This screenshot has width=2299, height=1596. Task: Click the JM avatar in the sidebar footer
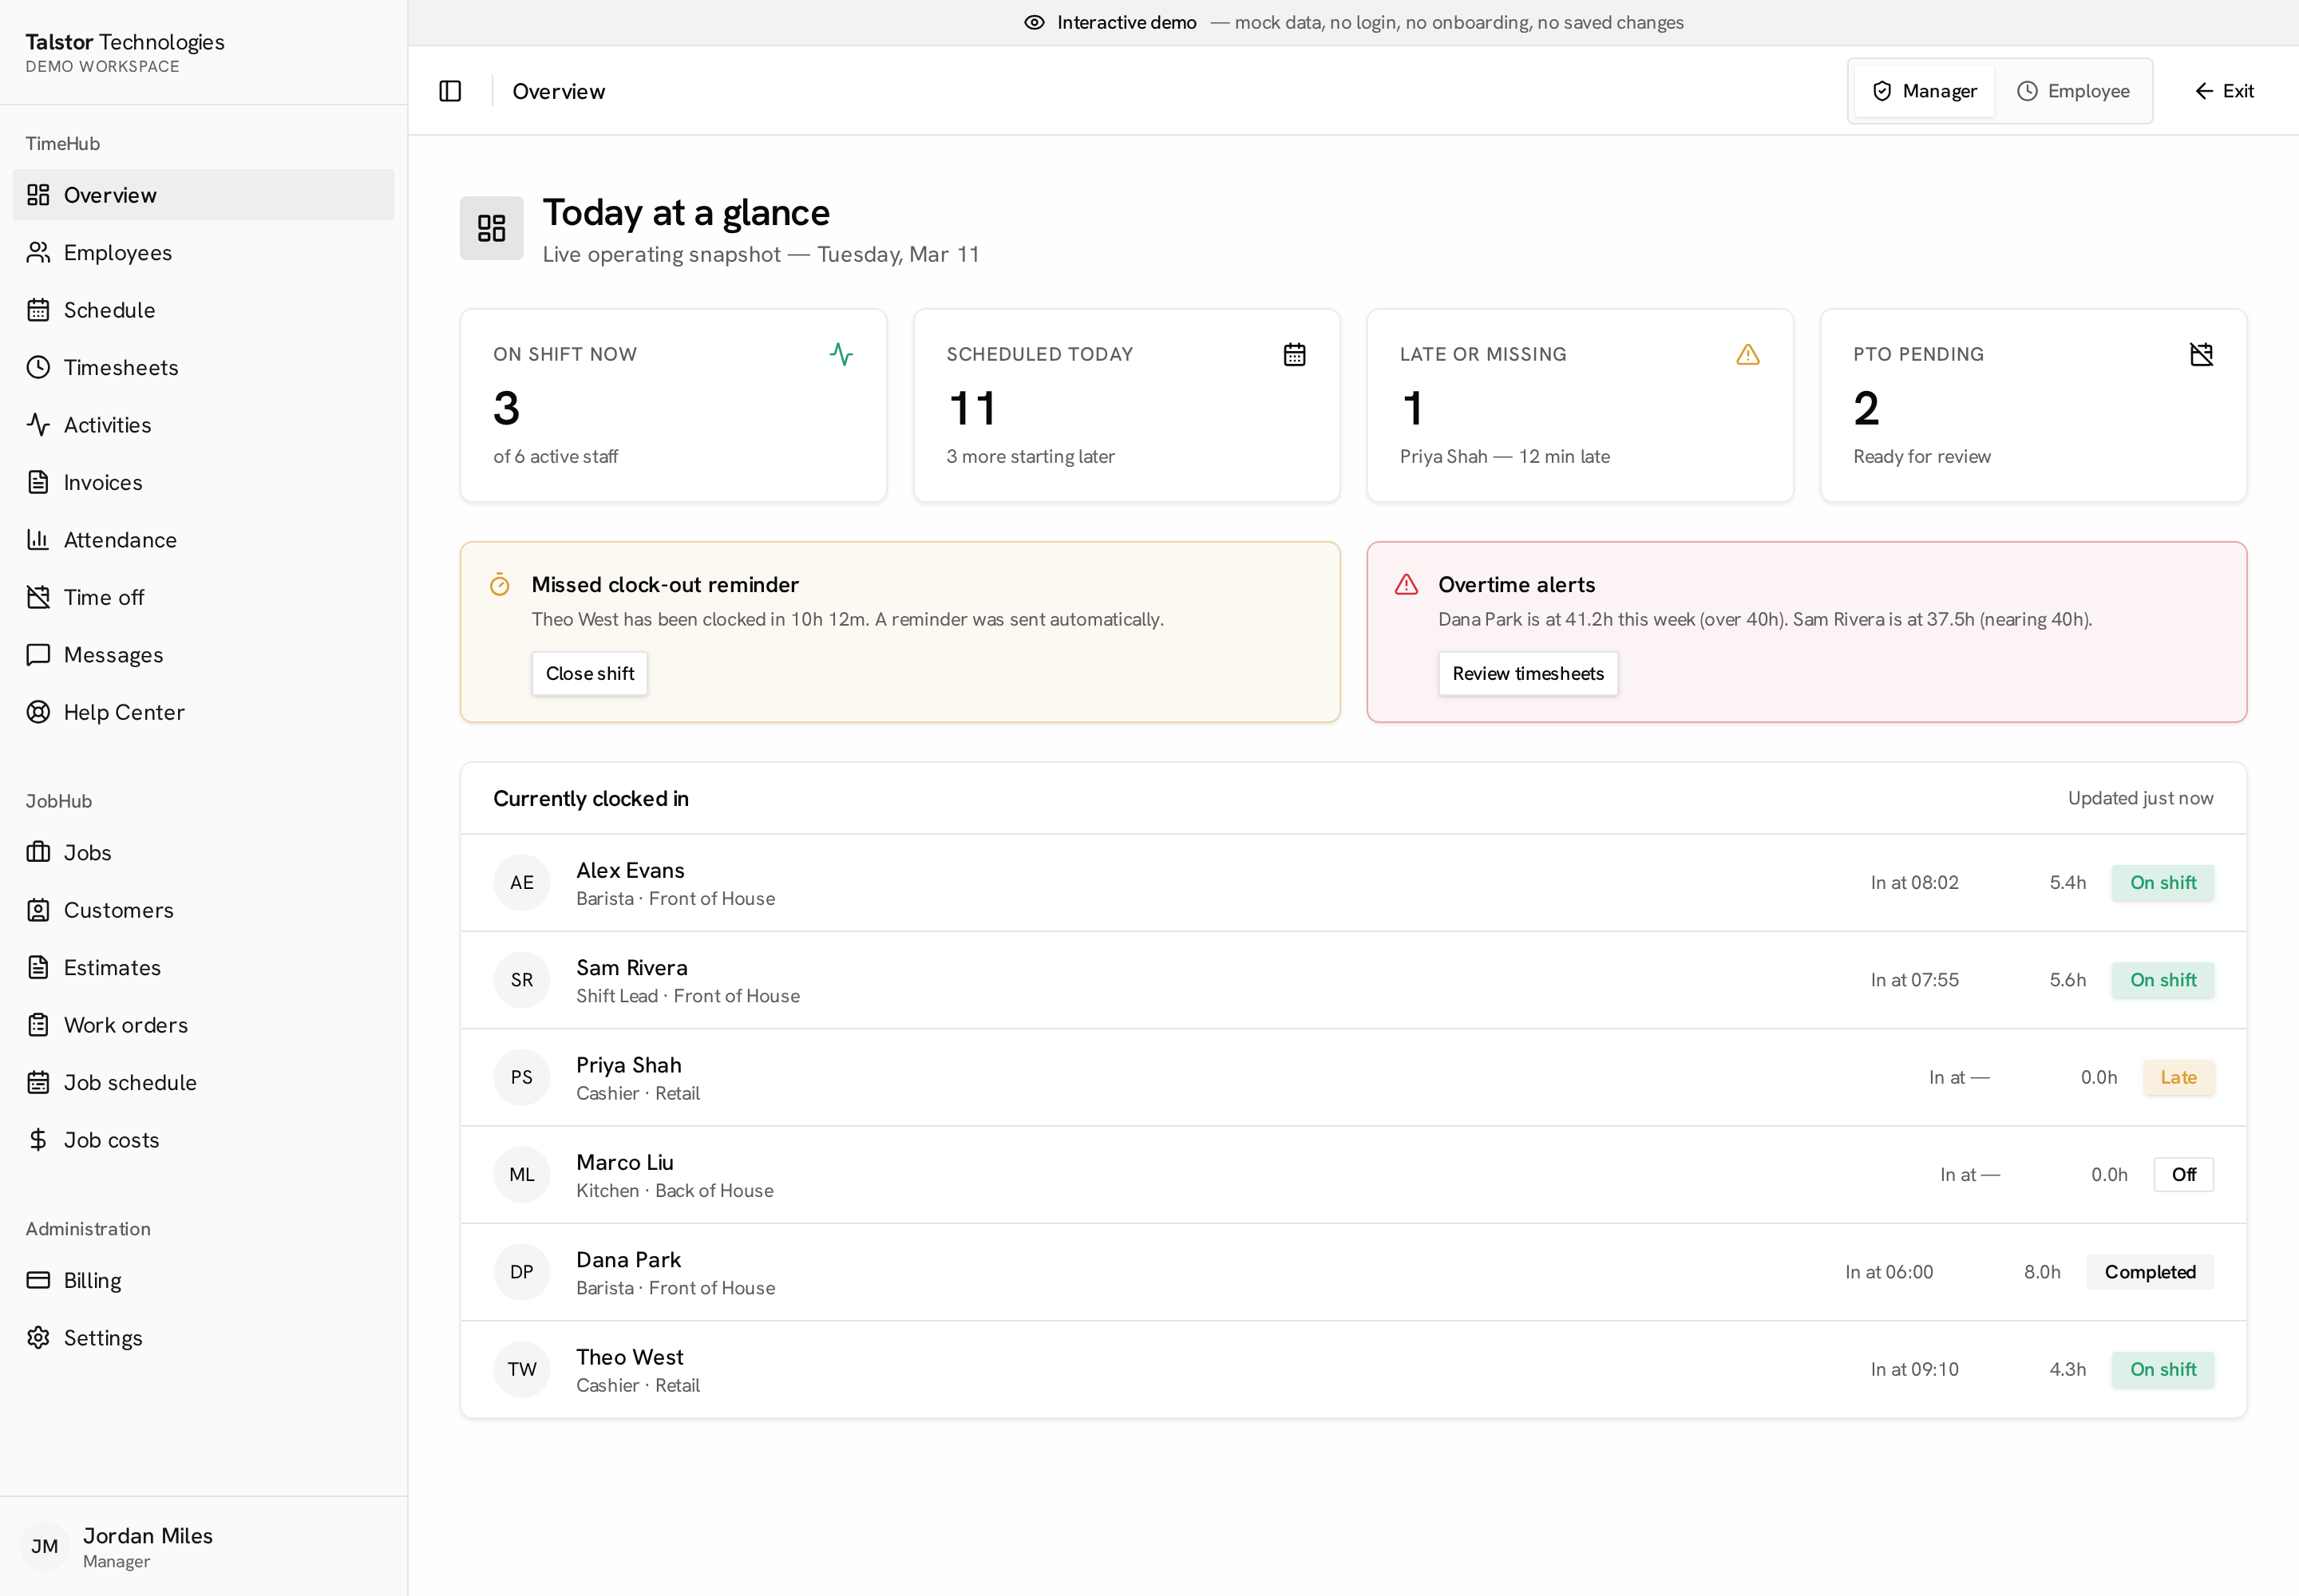(44, 1546)
